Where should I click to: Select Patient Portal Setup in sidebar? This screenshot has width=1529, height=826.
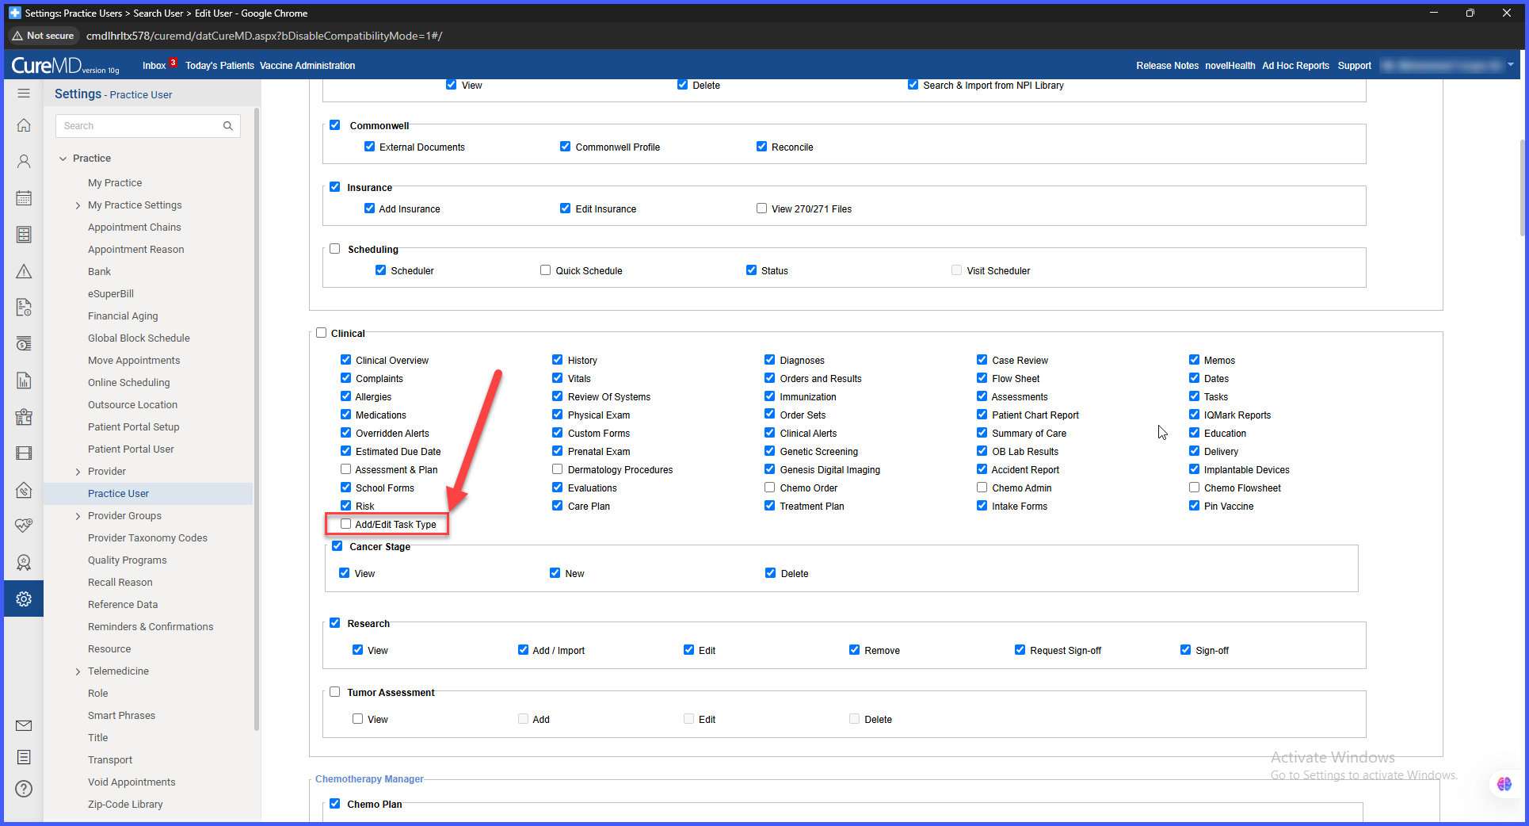134,426
